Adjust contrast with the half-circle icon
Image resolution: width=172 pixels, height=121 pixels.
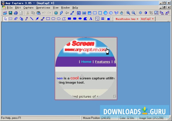pyautogui.click(x=146, y=13)
